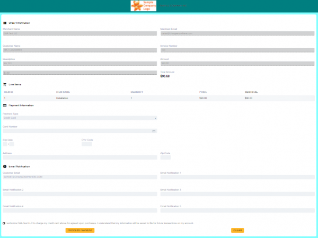The height and width of the screenshot is (238, 318).
Task: Focus the Card Number input field
Action: tap(80, 131)
